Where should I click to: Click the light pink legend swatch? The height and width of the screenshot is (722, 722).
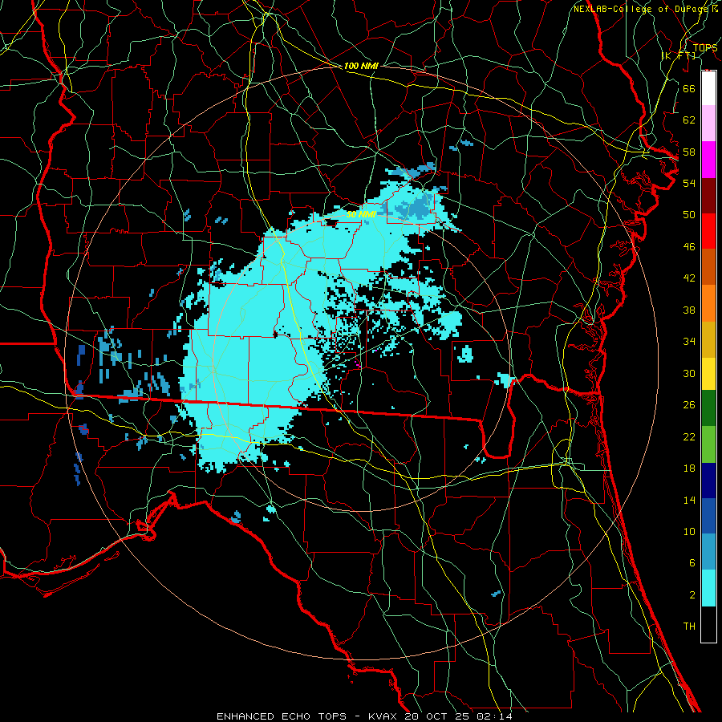click(708, 124)
